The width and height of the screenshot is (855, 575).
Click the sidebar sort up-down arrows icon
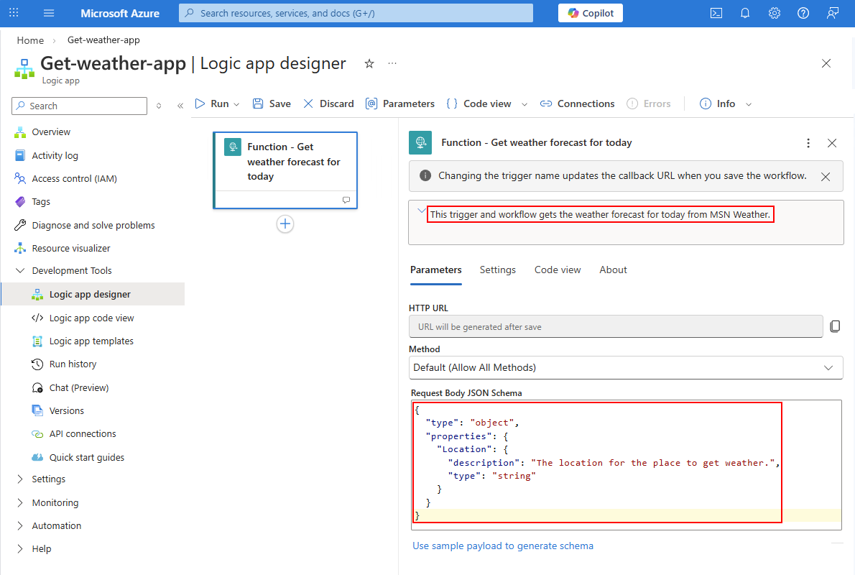tap(159, 106)
